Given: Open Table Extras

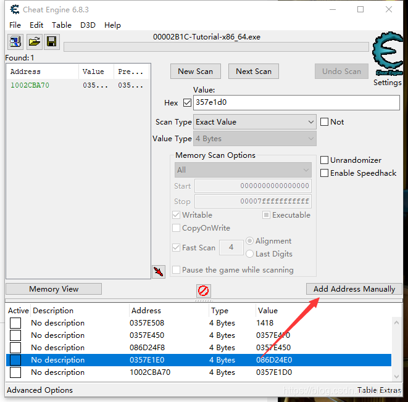Looking at the screenshot, I should click(x=379, y=390).
